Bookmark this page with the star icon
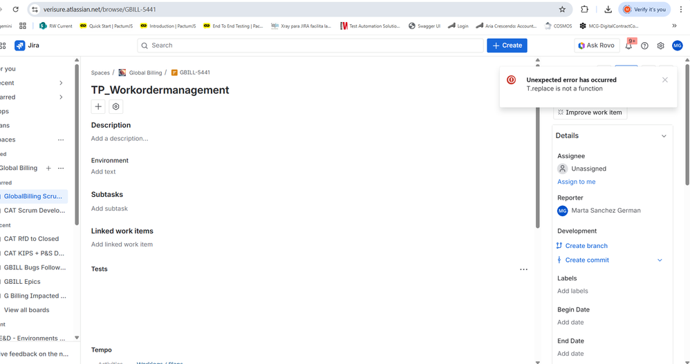Viewport: 690px width, 364px height. 562,9
